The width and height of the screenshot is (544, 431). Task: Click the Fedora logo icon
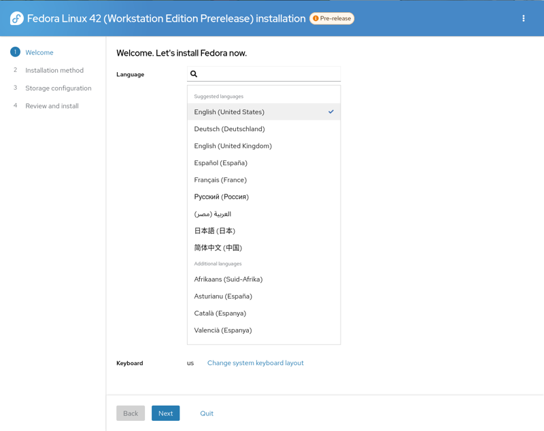[x=16, y=18]
